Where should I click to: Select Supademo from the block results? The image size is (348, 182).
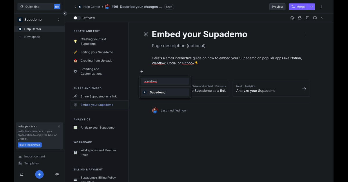(165, 92)
